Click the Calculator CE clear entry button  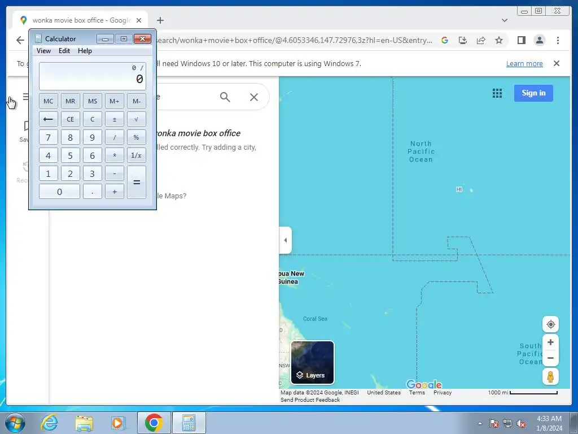[71, 119]
